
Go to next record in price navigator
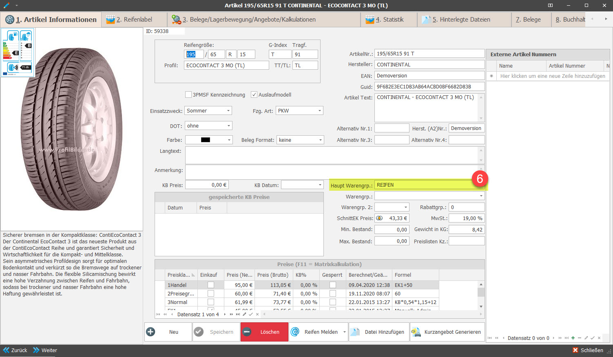(x=225, y=314)
